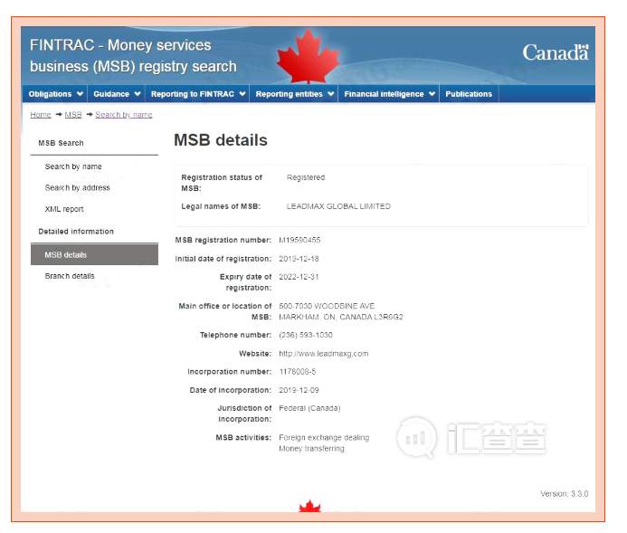The width and height of the screenshot is (627, 533).
Task: Click the MSB registration number label
Action: (x=223, y=240)
